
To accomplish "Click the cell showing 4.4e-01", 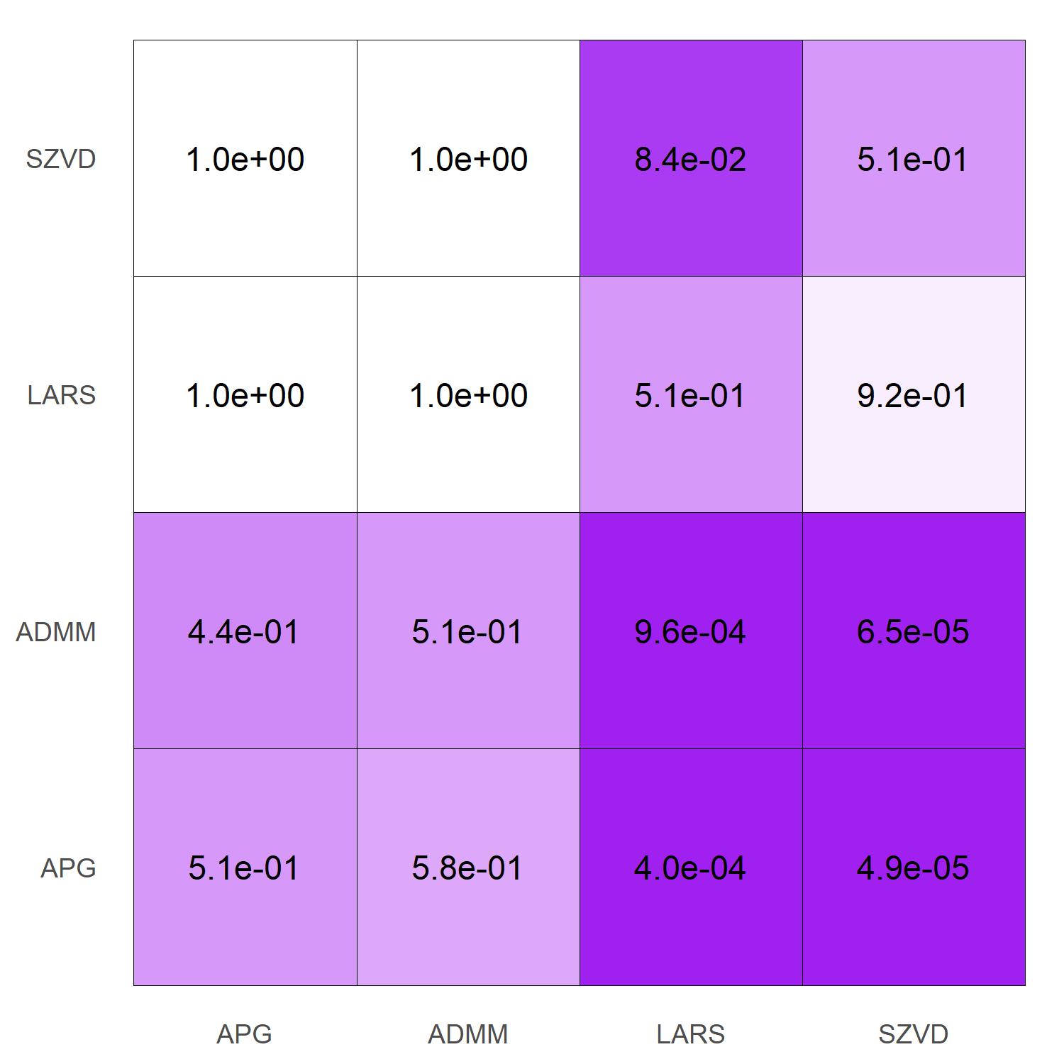I will coord(245,631).
